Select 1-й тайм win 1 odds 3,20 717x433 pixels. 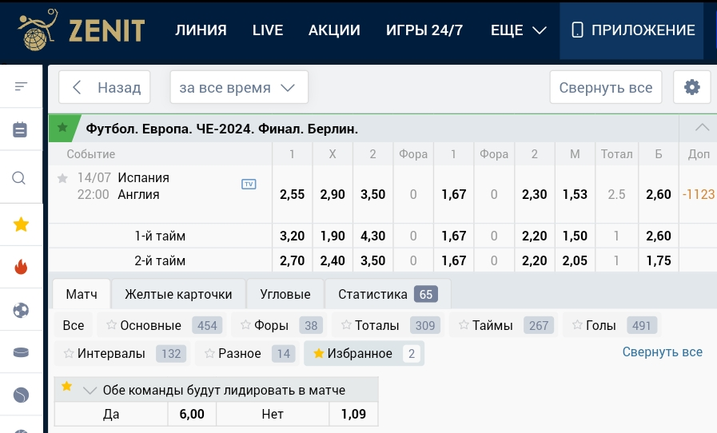coord(293,236)
